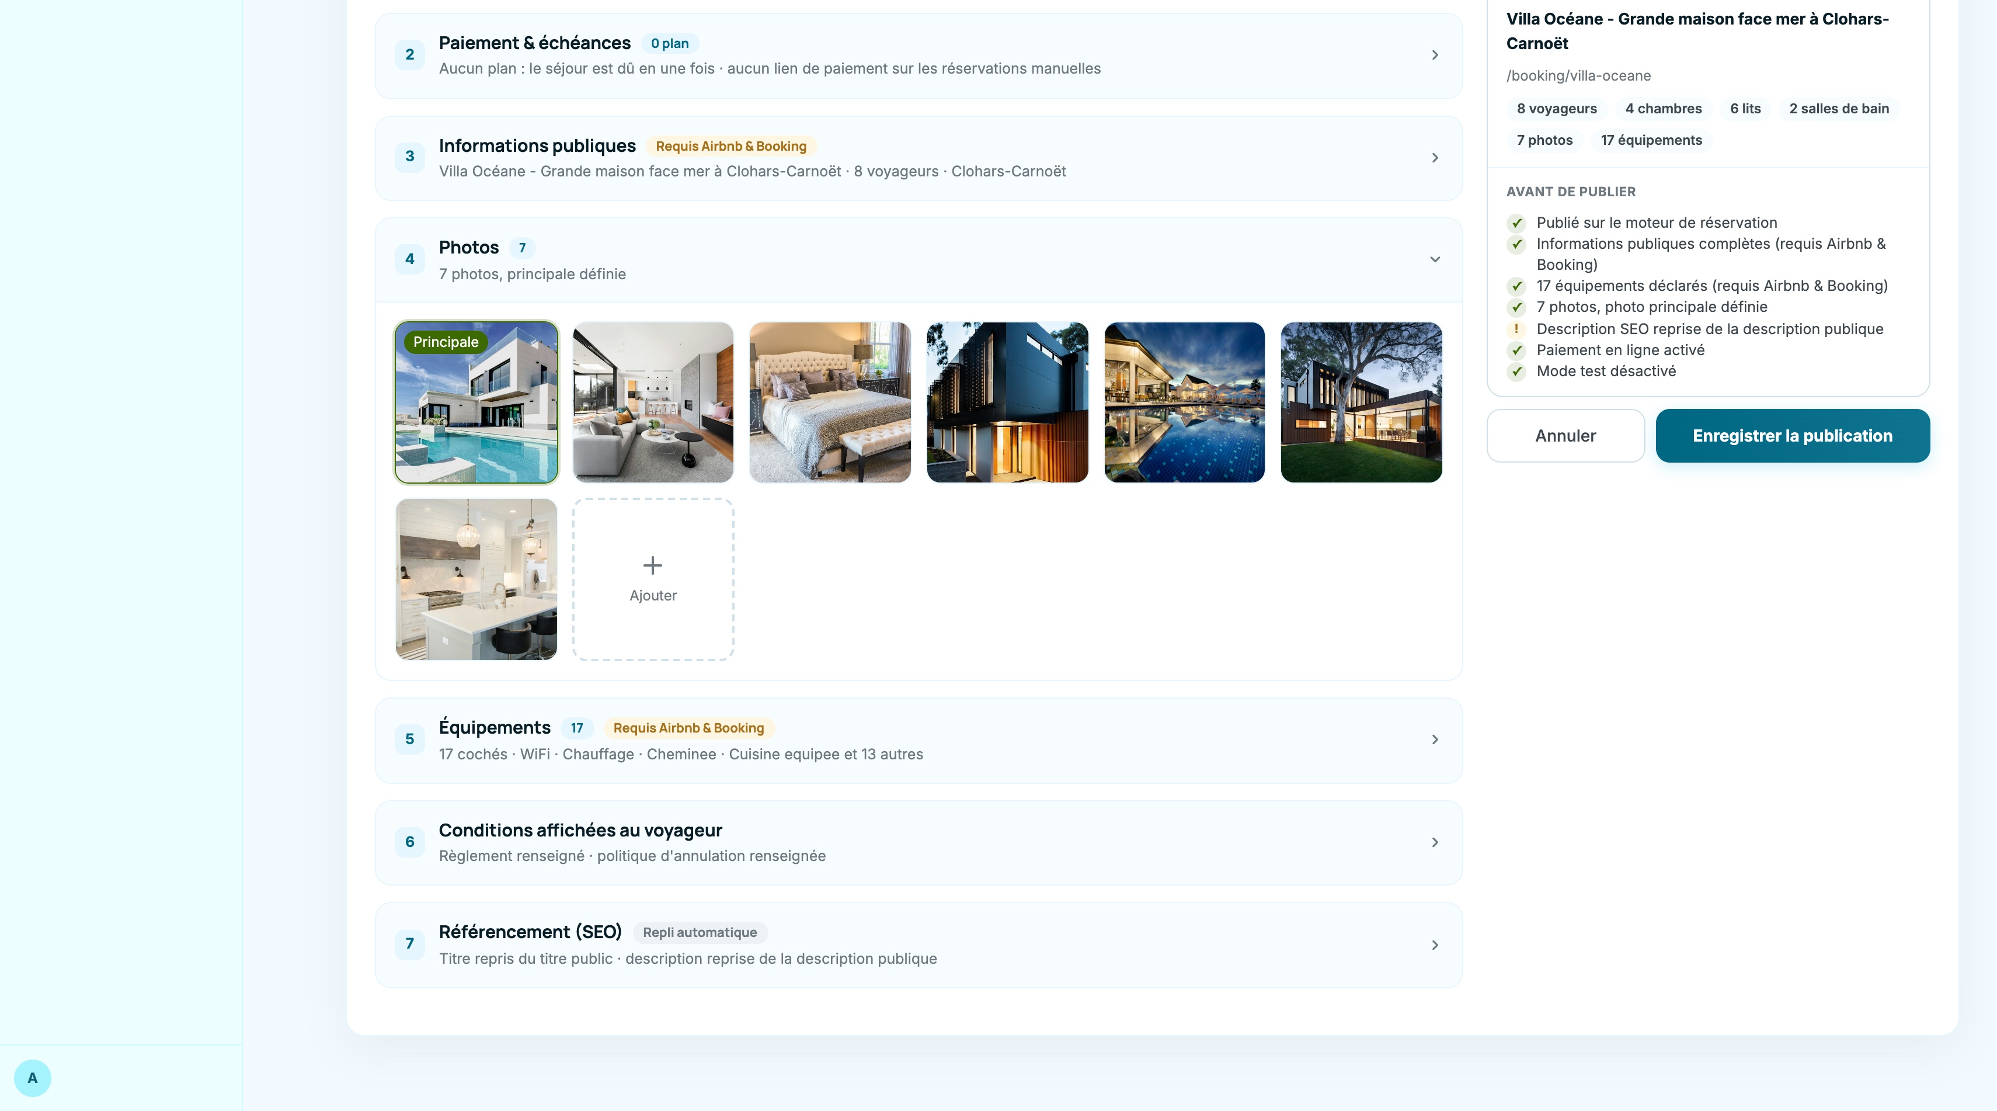Click step number 5 badge

click(409, 739)
